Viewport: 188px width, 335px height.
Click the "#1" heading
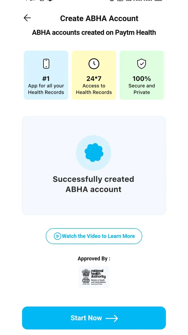tap(46, 79)
